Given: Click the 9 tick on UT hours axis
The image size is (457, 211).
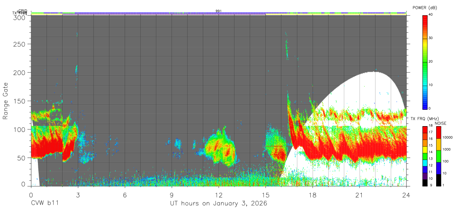Looking at the screenshot, I should [x=172, y=195].
